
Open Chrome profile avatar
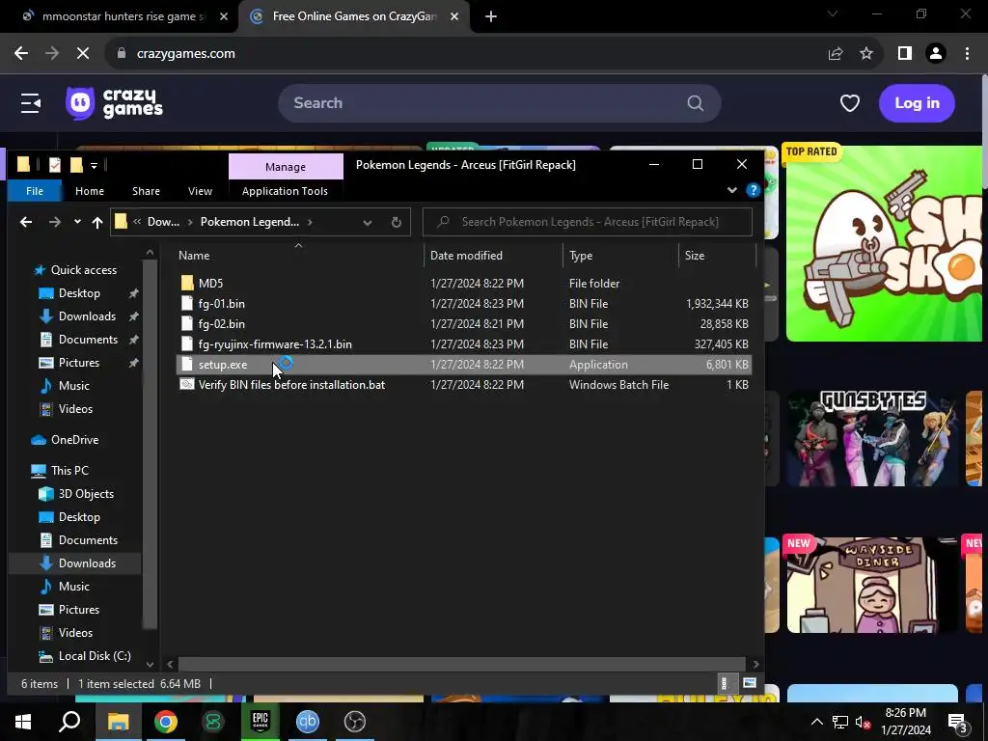click(x=936, y=54)
